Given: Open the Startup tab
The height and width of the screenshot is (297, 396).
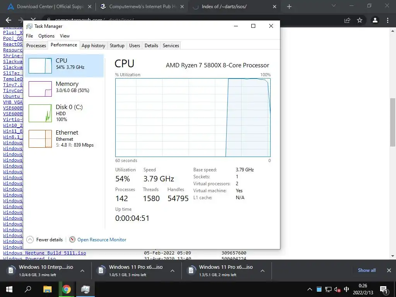Looking at the screenshot, I should pos(117,46).
